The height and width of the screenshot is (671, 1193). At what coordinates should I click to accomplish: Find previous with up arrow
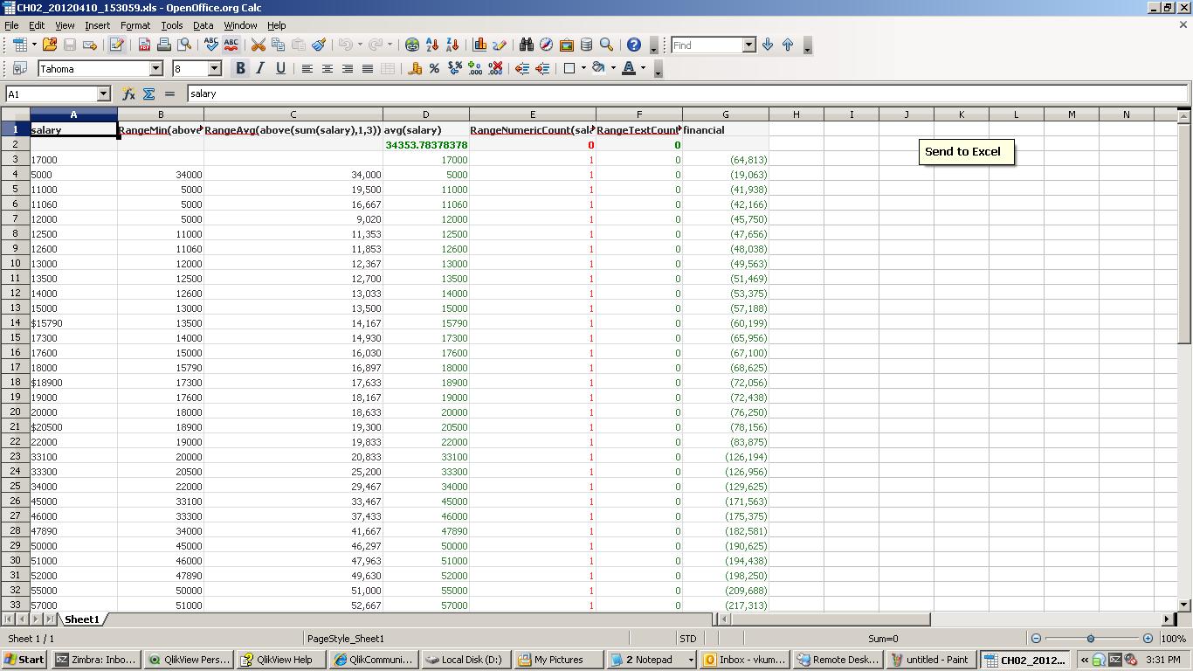788,45
